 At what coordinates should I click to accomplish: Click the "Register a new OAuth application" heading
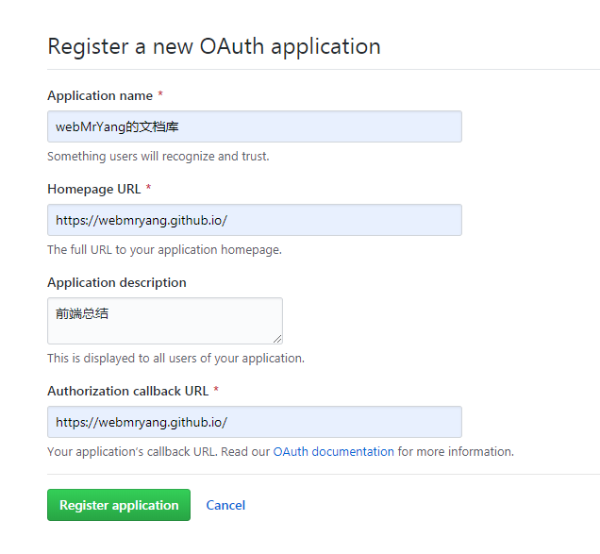[x=214, y=46]
